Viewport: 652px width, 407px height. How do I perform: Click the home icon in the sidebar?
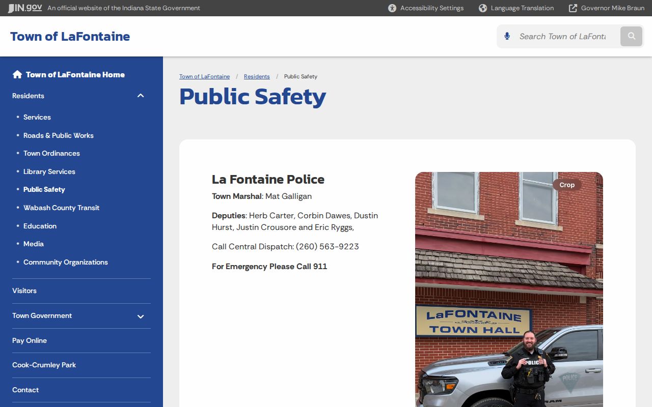coord(17,74)
